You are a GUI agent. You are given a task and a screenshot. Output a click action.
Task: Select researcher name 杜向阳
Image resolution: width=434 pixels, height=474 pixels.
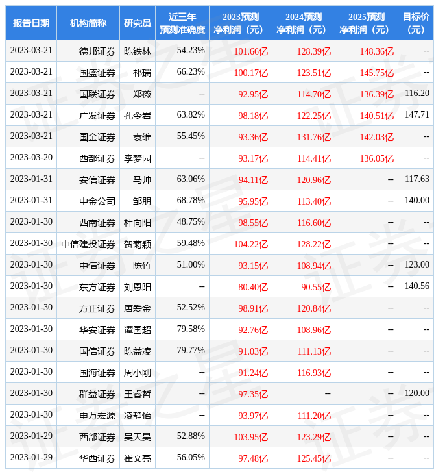click(138, 223)
